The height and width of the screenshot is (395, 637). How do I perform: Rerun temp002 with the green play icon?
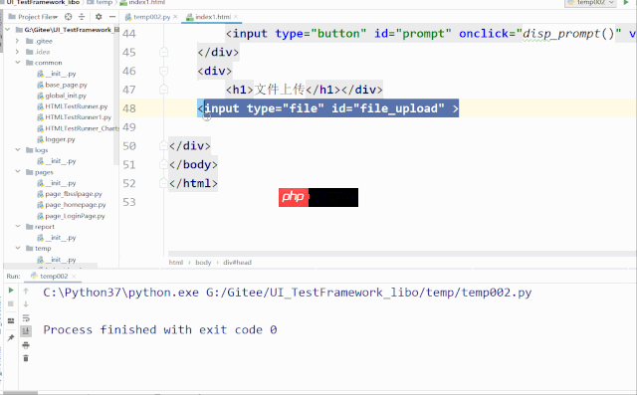tap(11, 290)
